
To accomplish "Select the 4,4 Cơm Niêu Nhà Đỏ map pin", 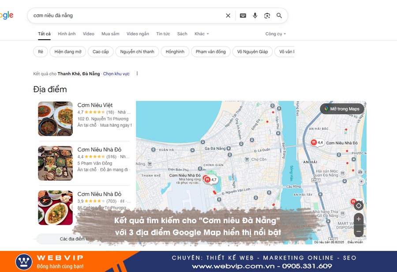I will (317, 143).
